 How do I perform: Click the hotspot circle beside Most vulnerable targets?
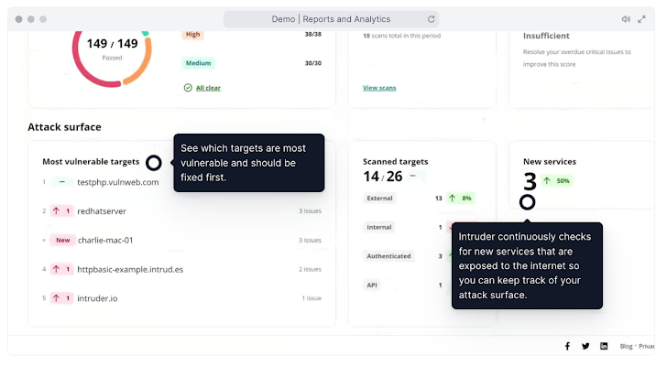click(x=154, y=163)
